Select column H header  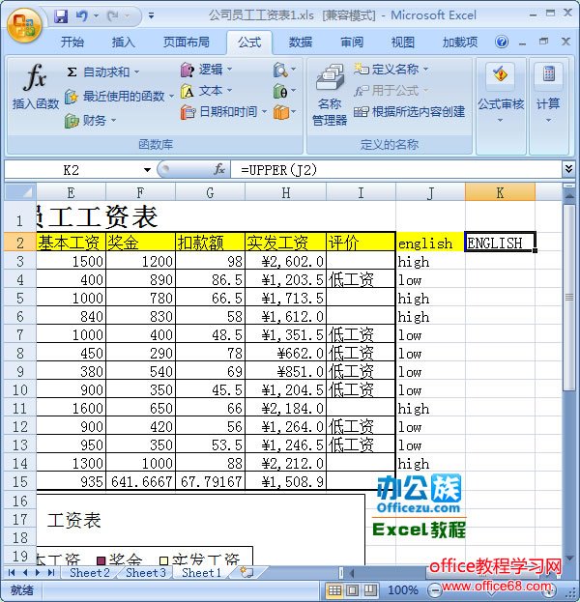[285, 192]
